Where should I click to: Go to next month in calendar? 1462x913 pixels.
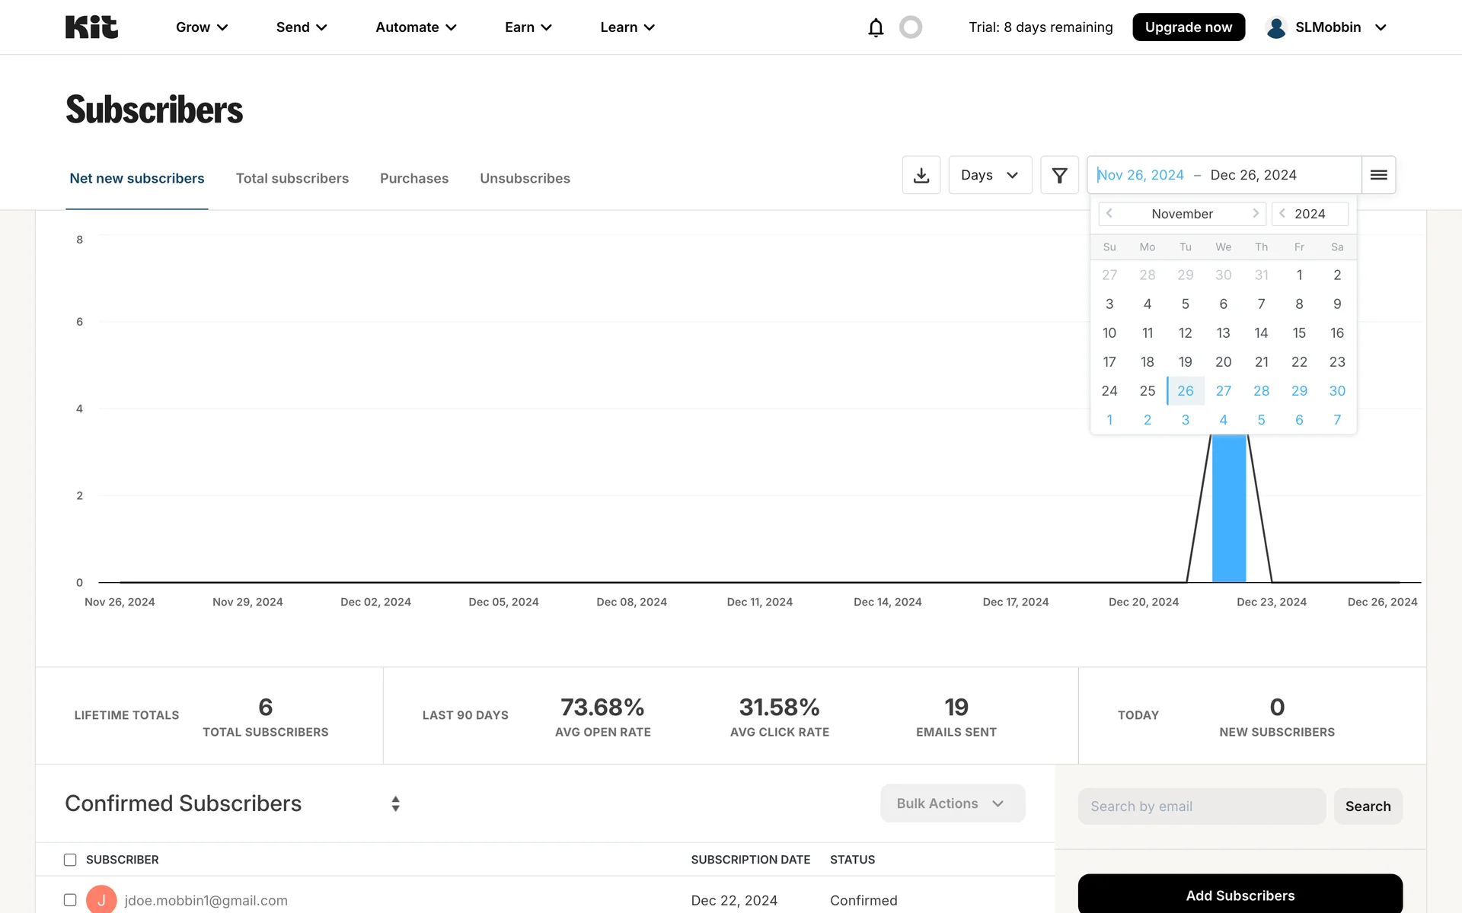pyautogui.click(x=1255, y=214)
